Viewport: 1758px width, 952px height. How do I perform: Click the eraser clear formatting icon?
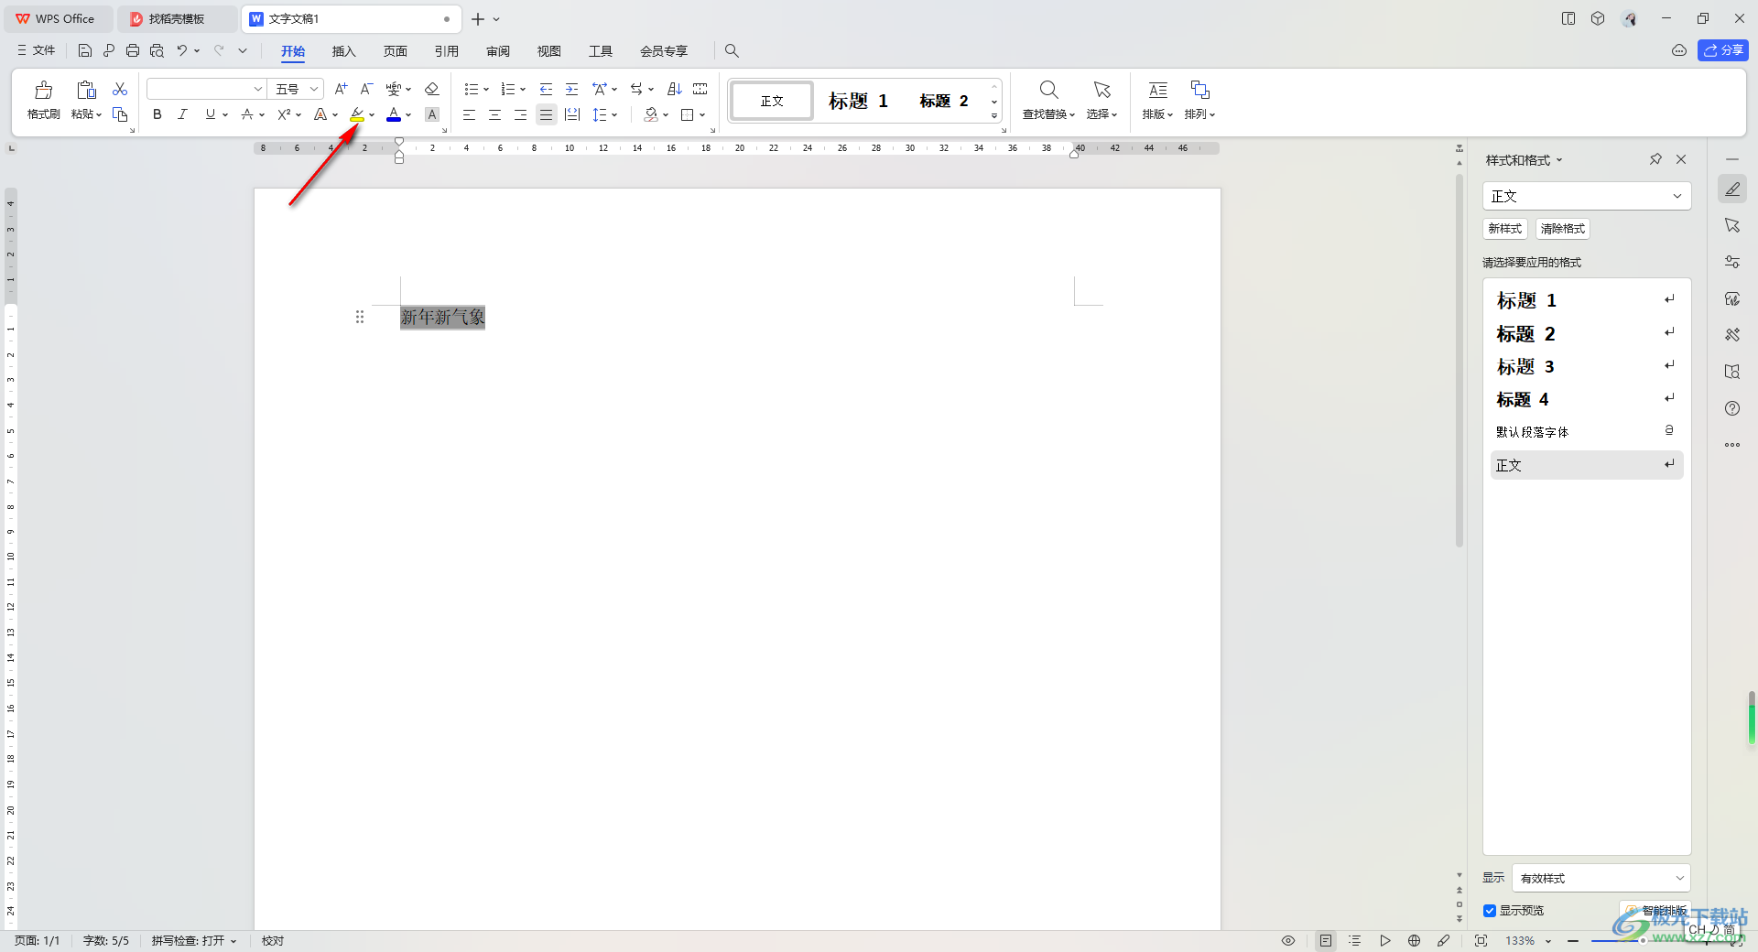[432, 89]
